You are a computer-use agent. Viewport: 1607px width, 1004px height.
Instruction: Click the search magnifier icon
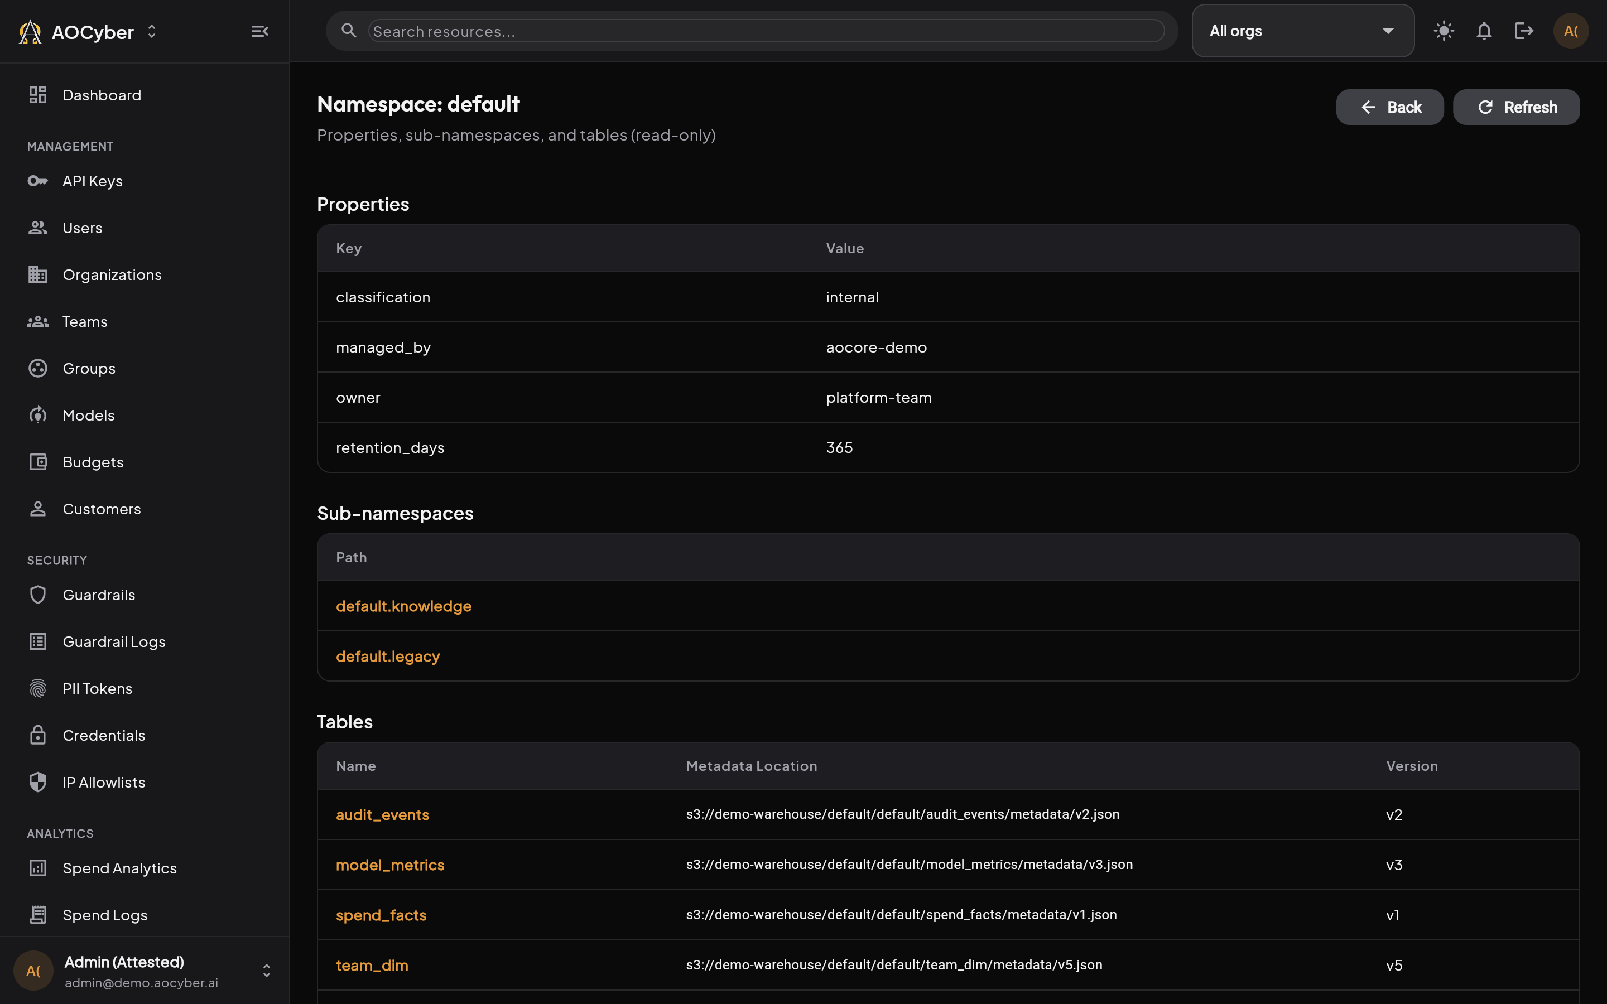(349, 31)
